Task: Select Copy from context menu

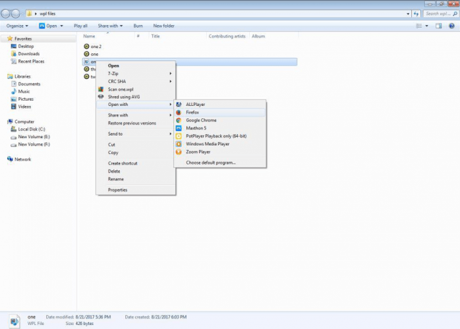Action: point(136,153)
